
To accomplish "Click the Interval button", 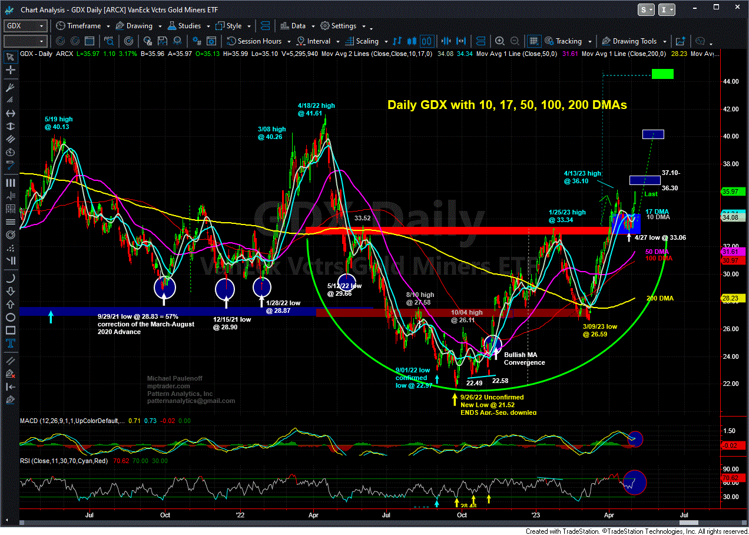I will point(313,41).
